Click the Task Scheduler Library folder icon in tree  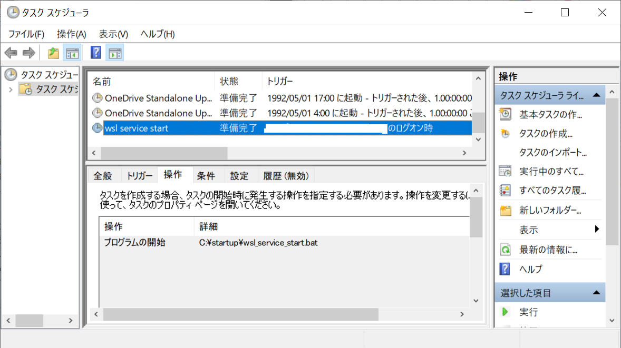26,89
